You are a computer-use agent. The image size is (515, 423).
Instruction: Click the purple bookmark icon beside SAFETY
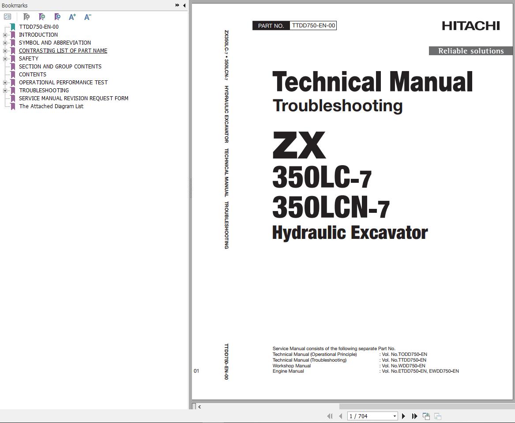coord(13,59)
